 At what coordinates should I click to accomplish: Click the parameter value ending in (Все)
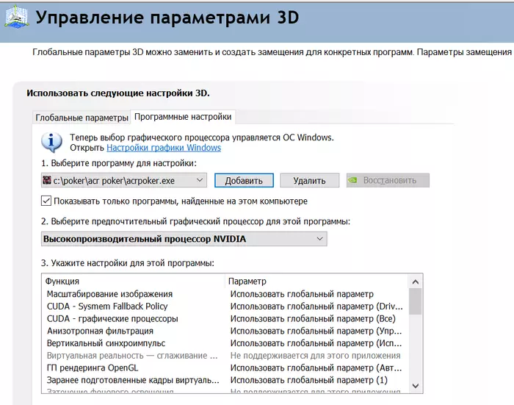(x=313, y=319)
